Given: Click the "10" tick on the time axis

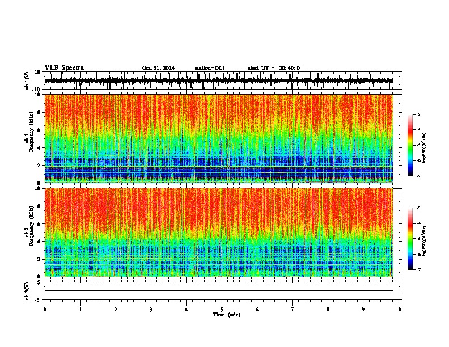Looking at the screenshot, I should [399, 310].
